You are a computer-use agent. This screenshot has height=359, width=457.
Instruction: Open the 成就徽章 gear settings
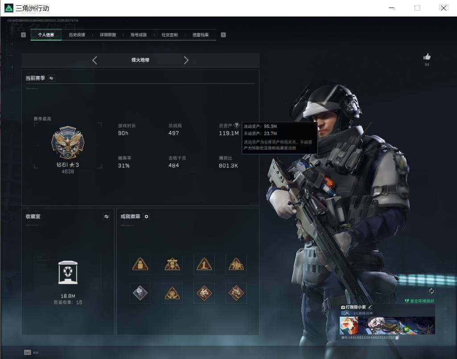pyautogui.click(x=146, y=216)
